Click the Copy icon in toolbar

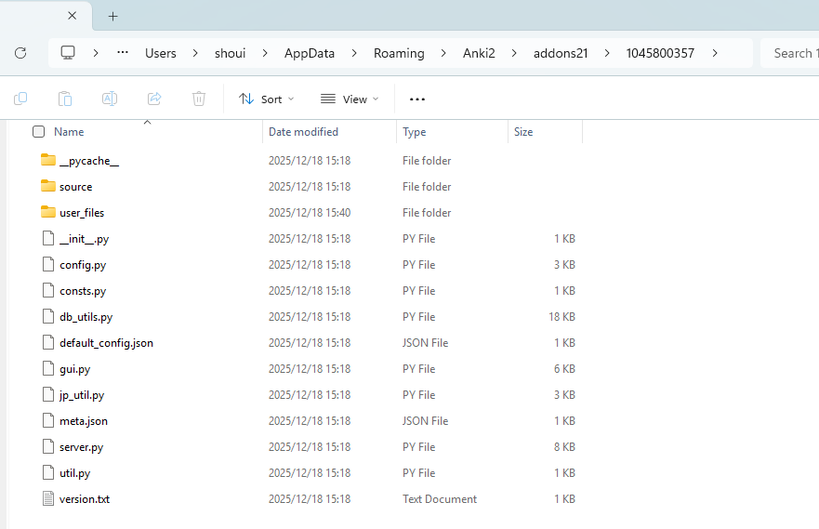(20, 99)
